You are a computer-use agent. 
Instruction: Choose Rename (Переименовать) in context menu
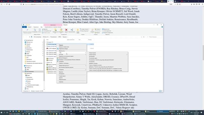point(71,80)
